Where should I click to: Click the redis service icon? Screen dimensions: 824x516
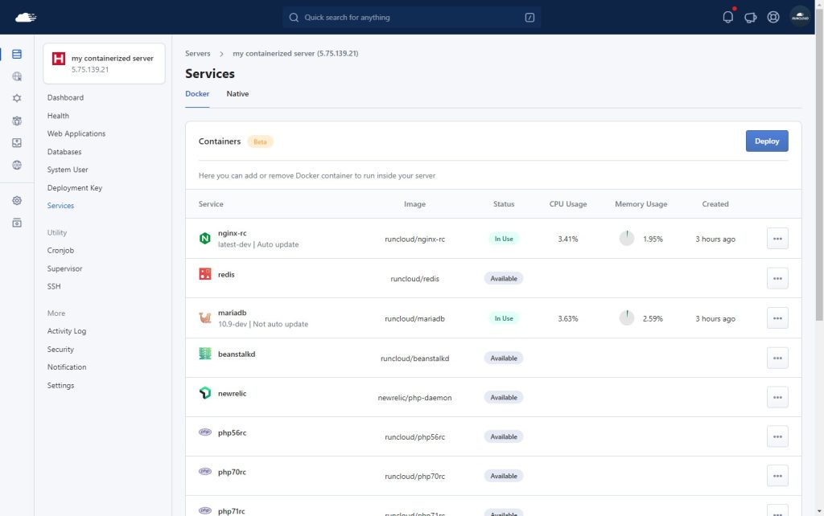205,274
